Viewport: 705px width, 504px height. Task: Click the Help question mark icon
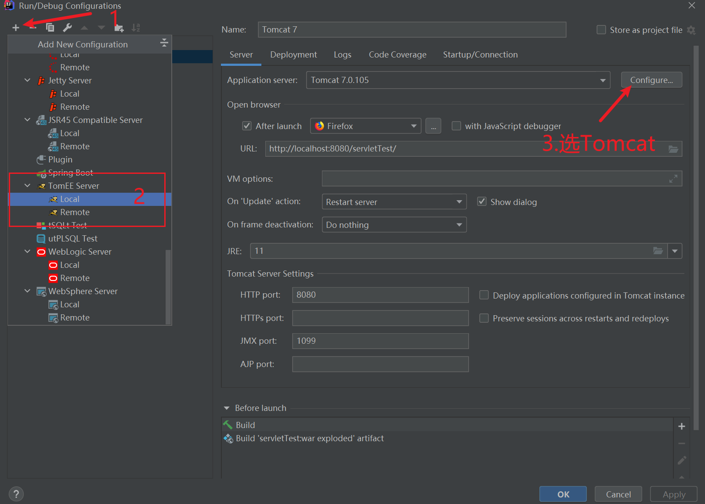pos(16,494)
